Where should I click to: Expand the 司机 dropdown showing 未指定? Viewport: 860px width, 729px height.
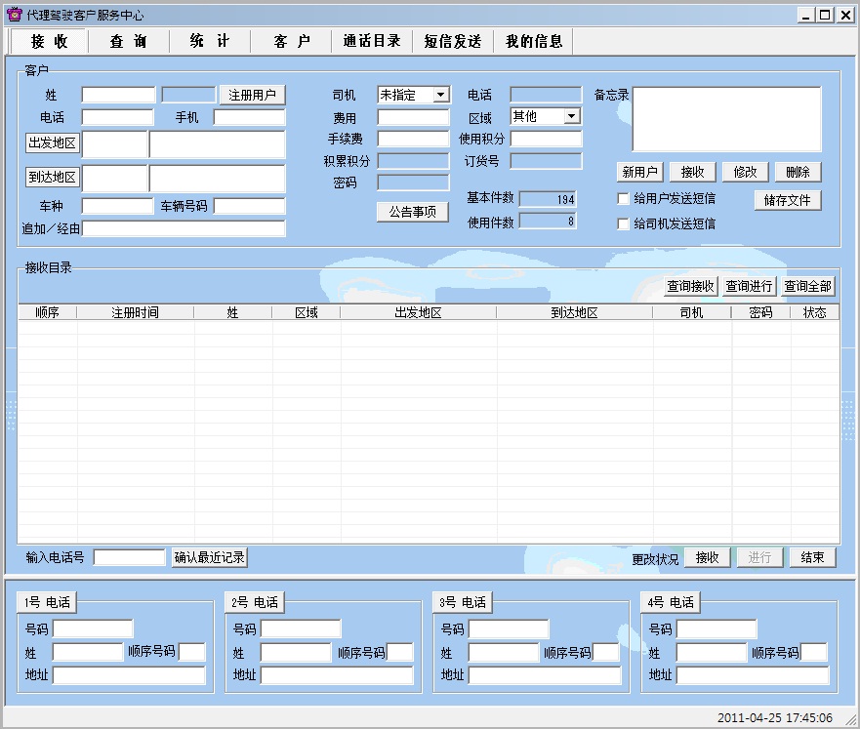(x=441, y=95)
